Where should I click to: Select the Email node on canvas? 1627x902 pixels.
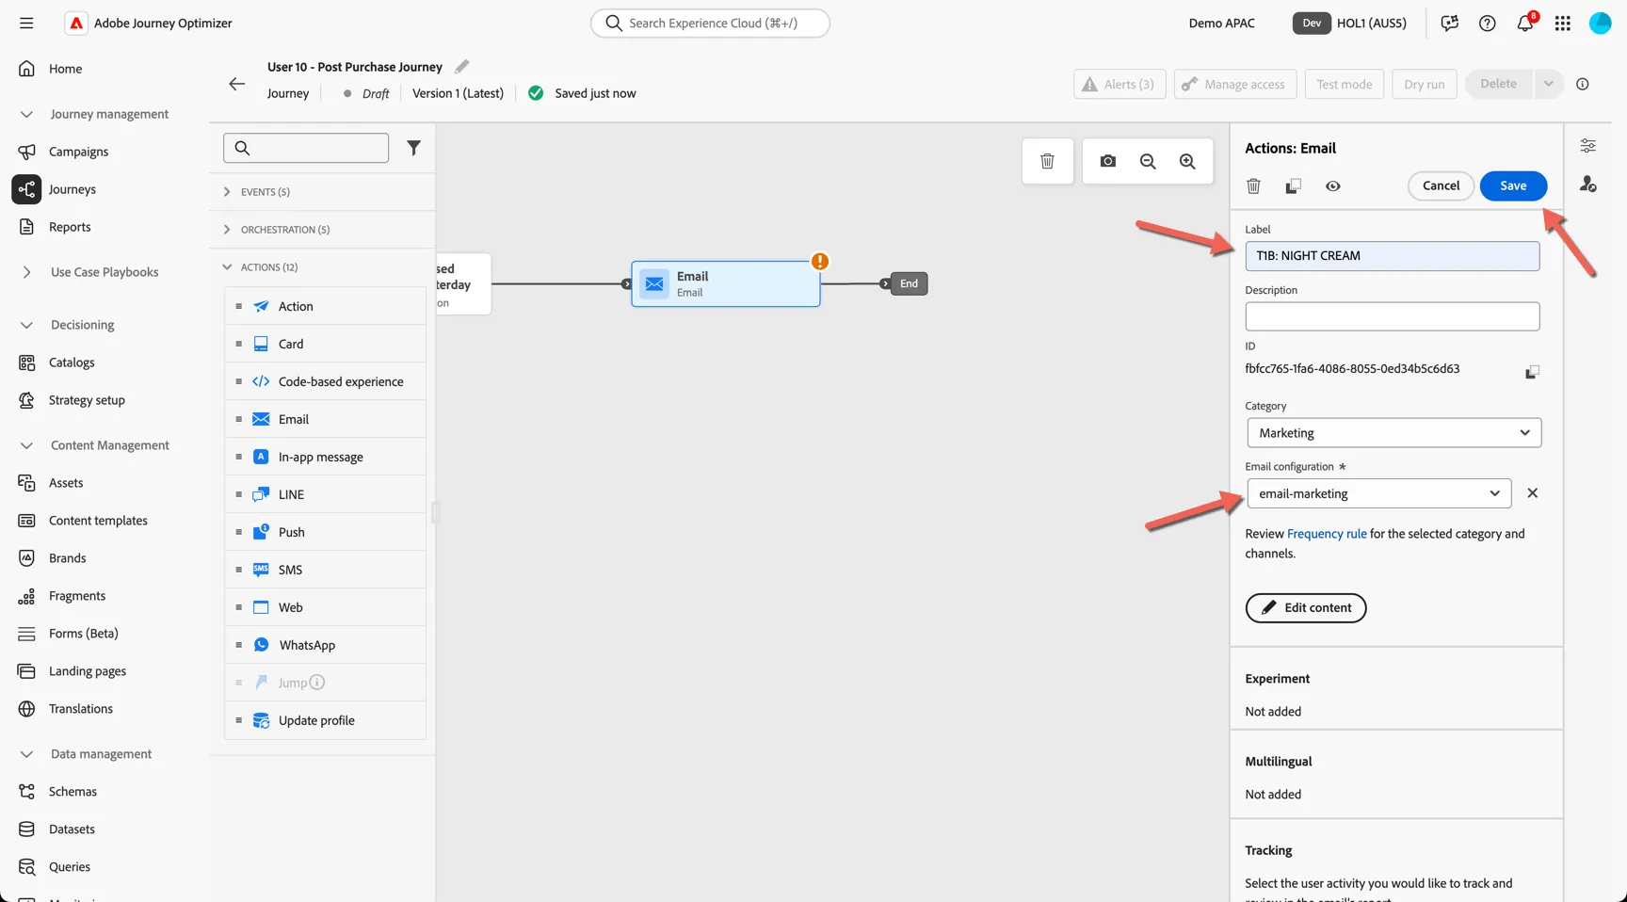[x=726, y=283]
